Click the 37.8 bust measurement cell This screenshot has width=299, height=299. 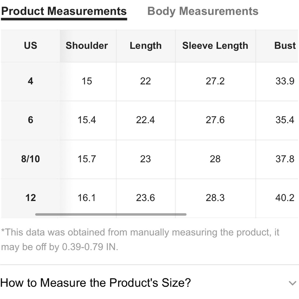click(285, 159)
